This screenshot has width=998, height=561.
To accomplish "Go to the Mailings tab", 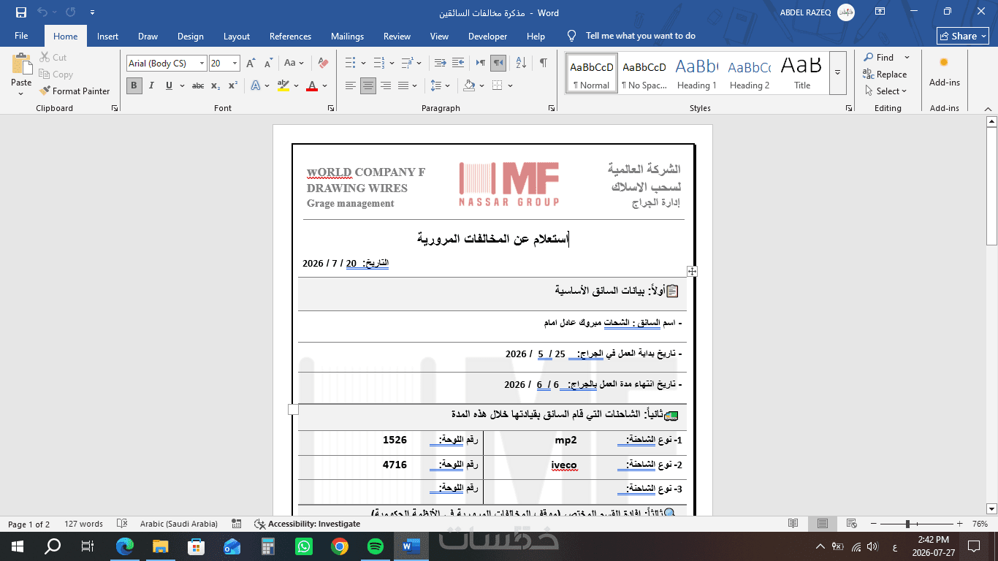I will (x=347, y=36).
